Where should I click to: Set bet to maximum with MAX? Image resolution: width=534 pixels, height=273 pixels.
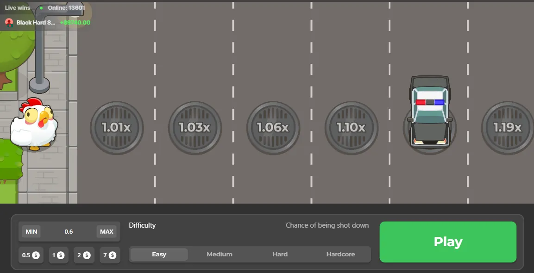pos(107,232)
